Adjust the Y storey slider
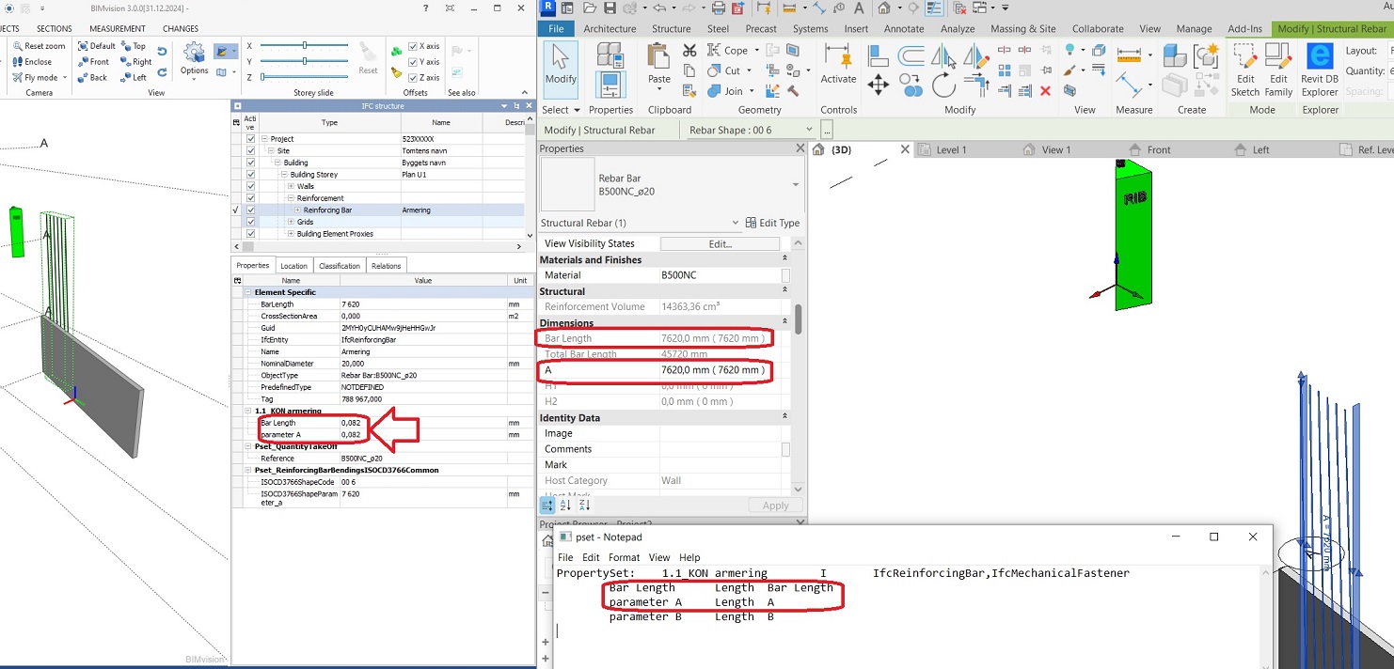Viewport: 1394px width, 669px height. point(304,61)
